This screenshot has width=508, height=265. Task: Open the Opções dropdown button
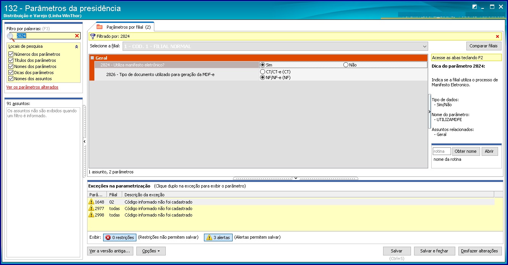[151, 251]
